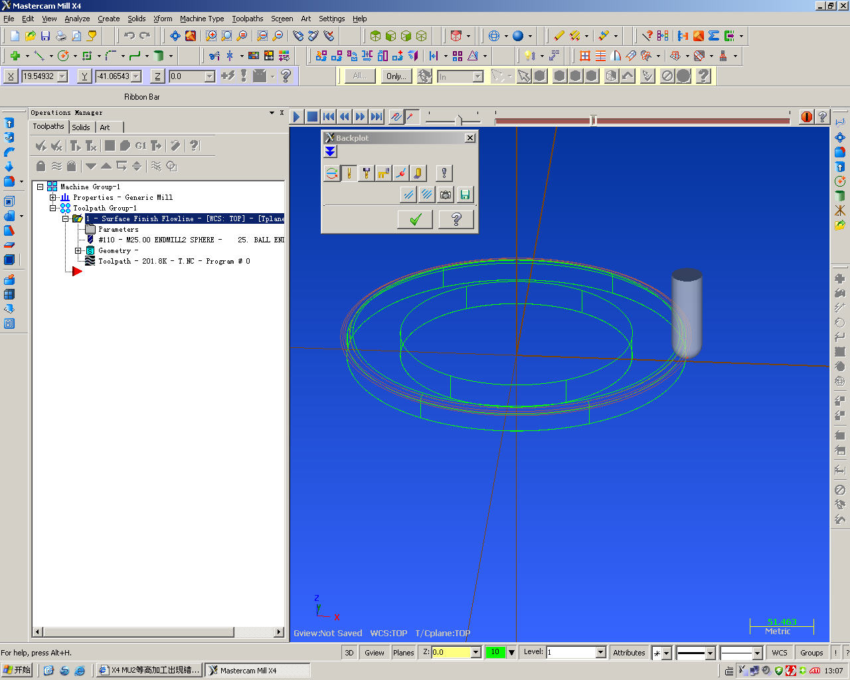Viewport: 850px width, 680px height.
Task: Switch to the Mastercam Mill X4 taskbar button
Action: pyautogui.click(x=257, y=670)
